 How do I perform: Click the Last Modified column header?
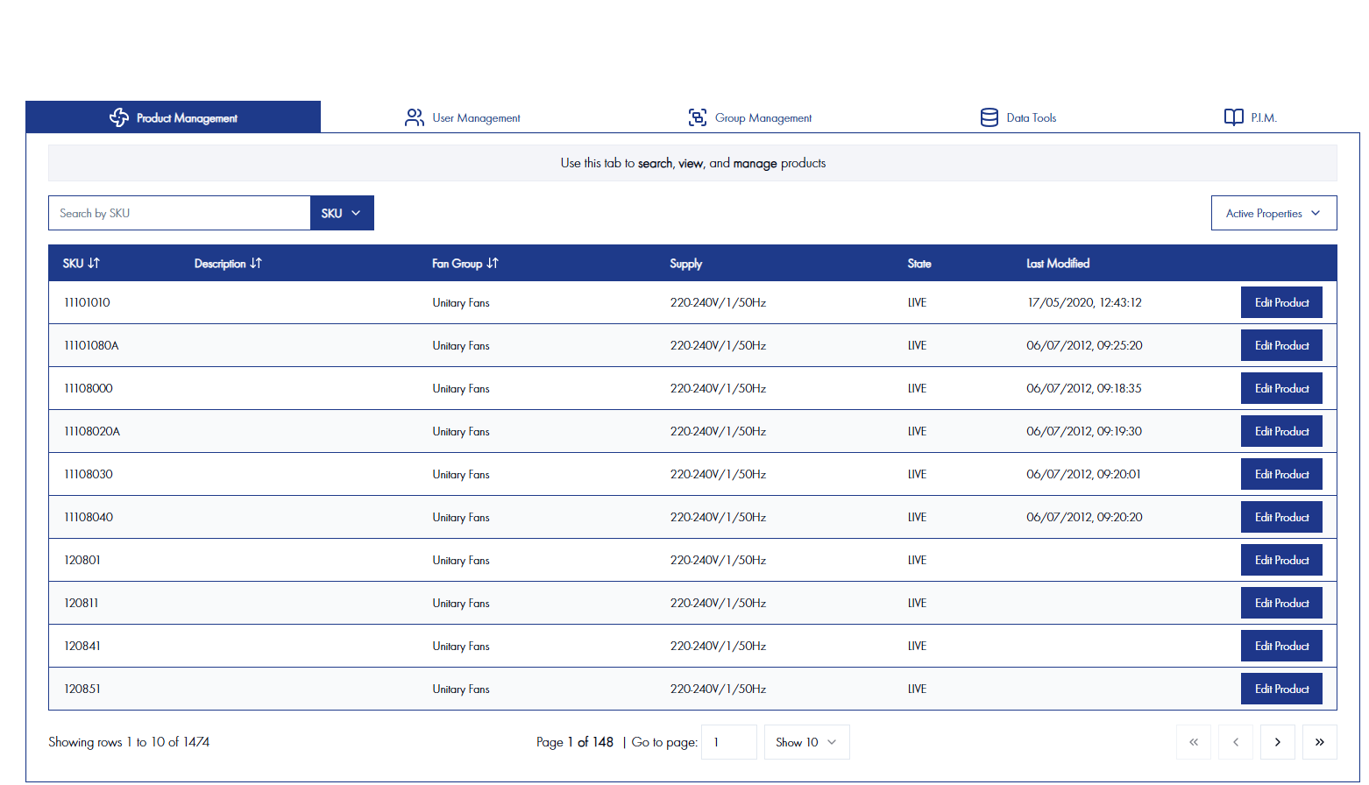click(1058, 264)
